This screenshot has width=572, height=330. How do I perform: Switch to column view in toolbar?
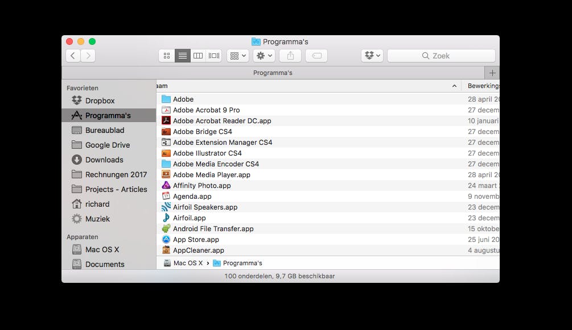(198, 56)
